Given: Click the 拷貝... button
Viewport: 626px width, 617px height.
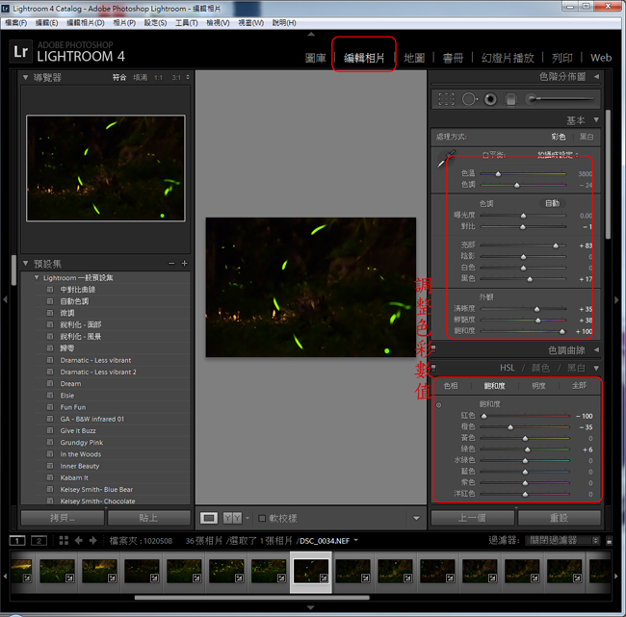Looking at the screenshot, I should click(63, 518).
